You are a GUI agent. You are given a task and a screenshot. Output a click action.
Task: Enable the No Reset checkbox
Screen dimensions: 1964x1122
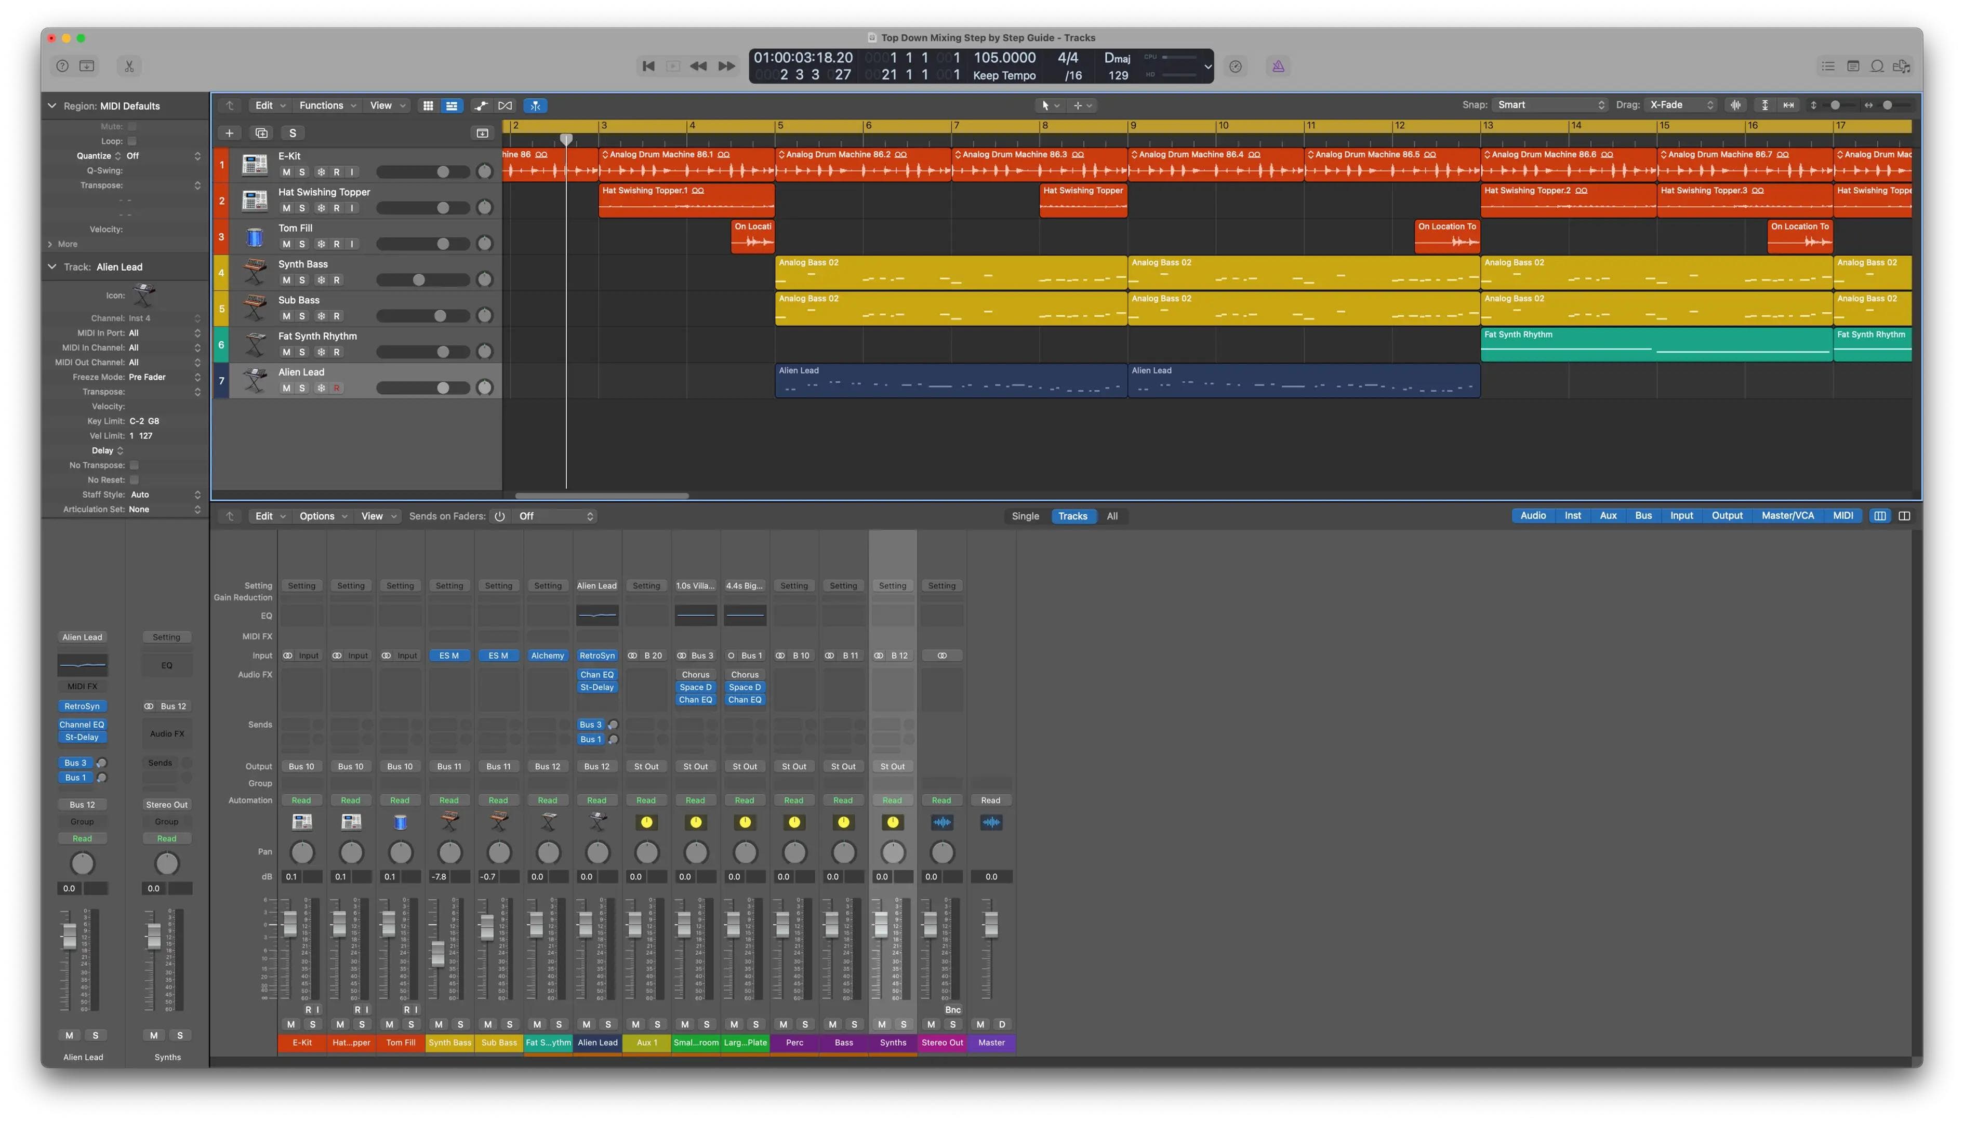pyautogui.click(x=134, y=480)
